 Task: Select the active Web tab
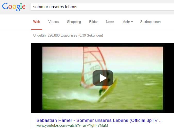37,22
